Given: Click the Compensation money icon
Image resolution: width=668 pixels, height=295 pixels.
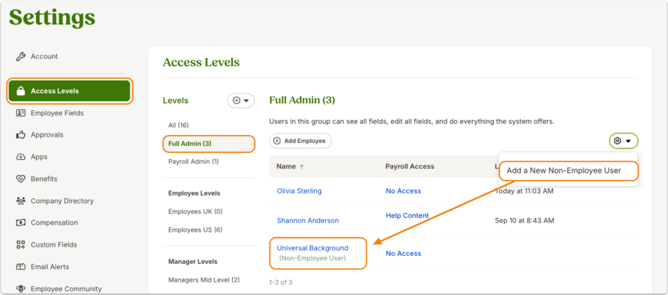Looking at the screenshot, I should point(20,222).
